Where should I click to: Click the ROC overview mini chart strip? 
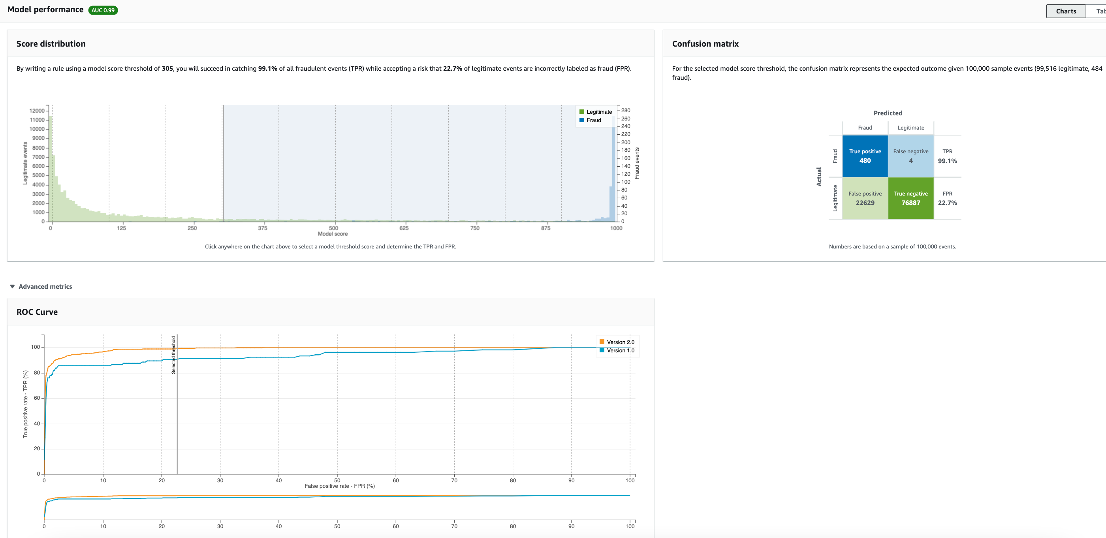[x=337, y=507]
